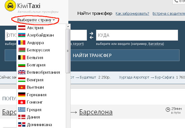Click the Belarus flag icon
The image size is (185, 128).
pyautogui.click(x=22, y=50)
